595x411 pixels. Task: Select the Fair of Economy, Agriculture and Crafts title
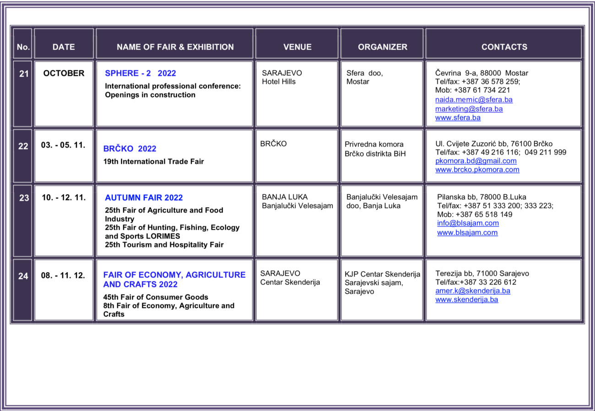[174, 279]
